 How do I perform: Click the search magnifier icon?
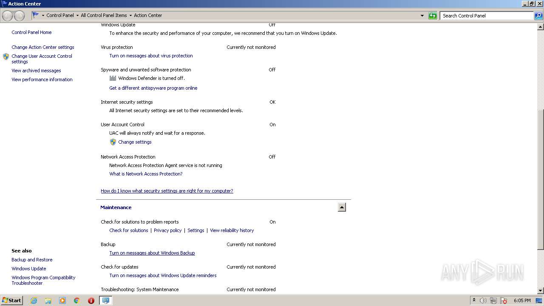pos(538,16)
